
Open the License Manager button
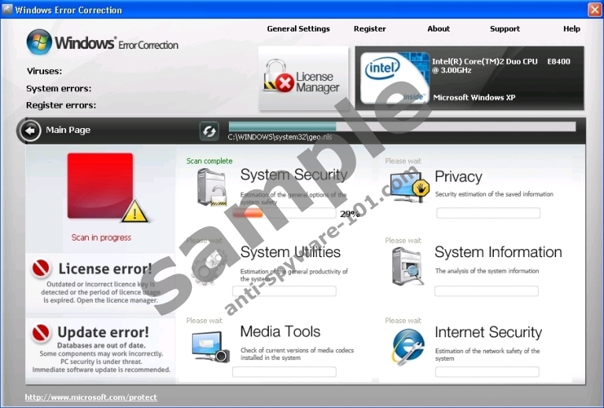304,79
